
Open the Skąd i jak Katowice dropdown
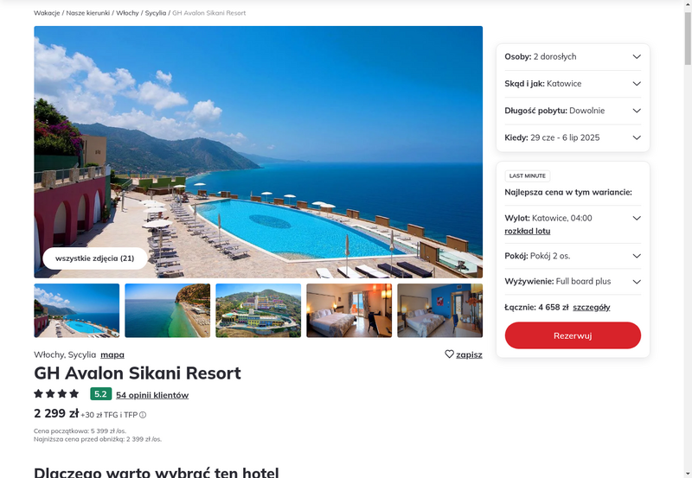[573, 84]
